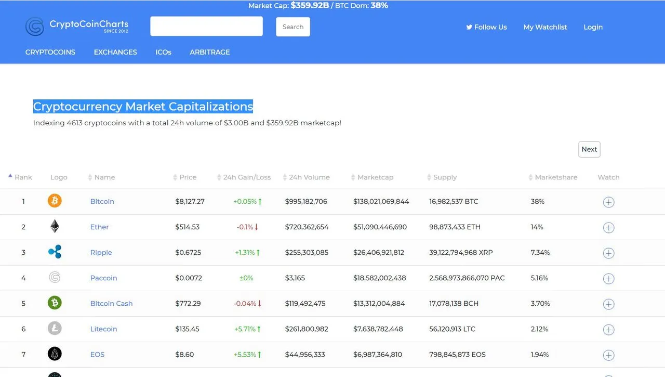This screenshot has height=377, width=665.
Task: Click the Litecoin logo icon
Action: point(55,328)
